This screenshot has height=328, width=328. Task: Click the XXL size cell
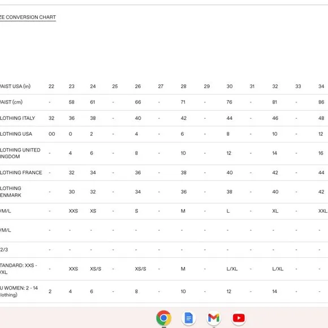coord(322,211)
